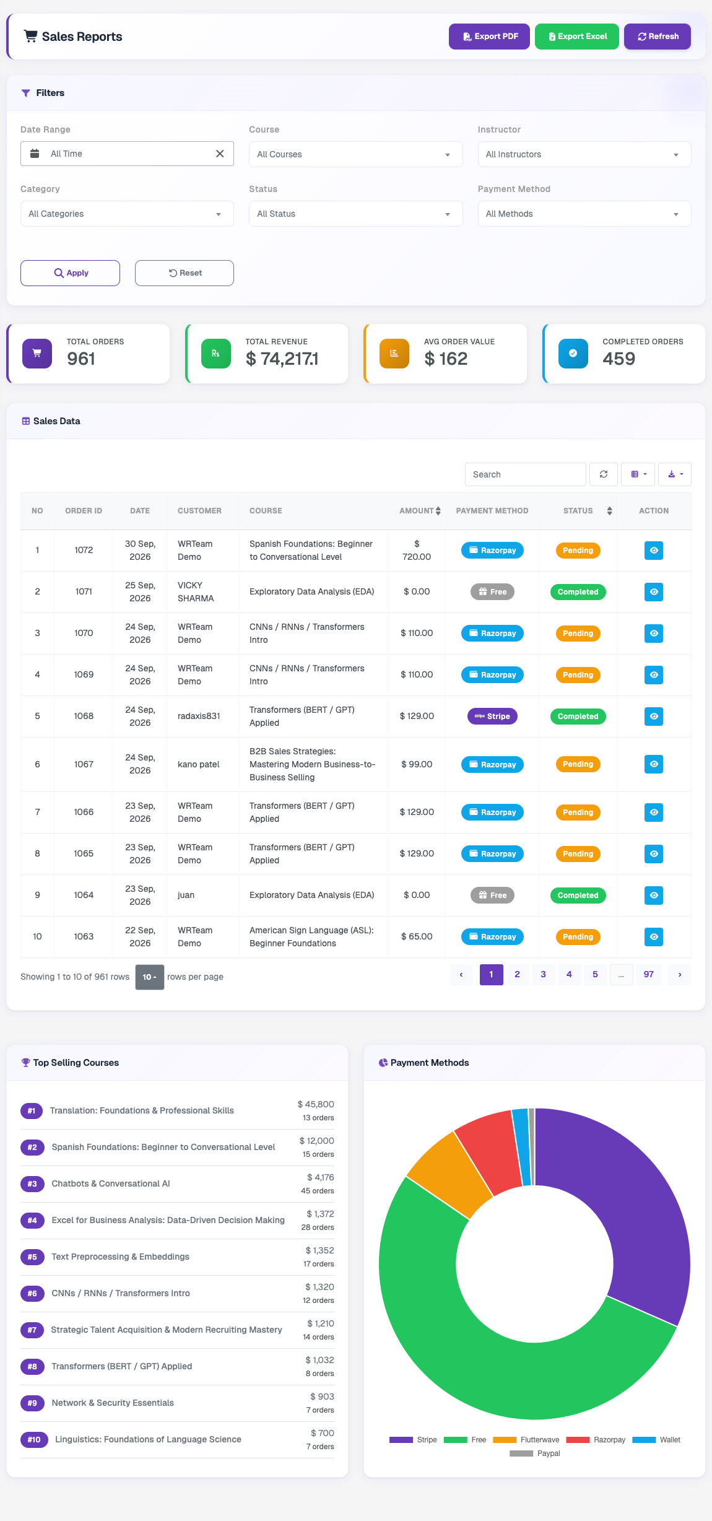Image resolution: width=712 pixels, height=1521 pixels.
Task: Go to page 3
Action: pyautogui.click(x=544, y=975)
